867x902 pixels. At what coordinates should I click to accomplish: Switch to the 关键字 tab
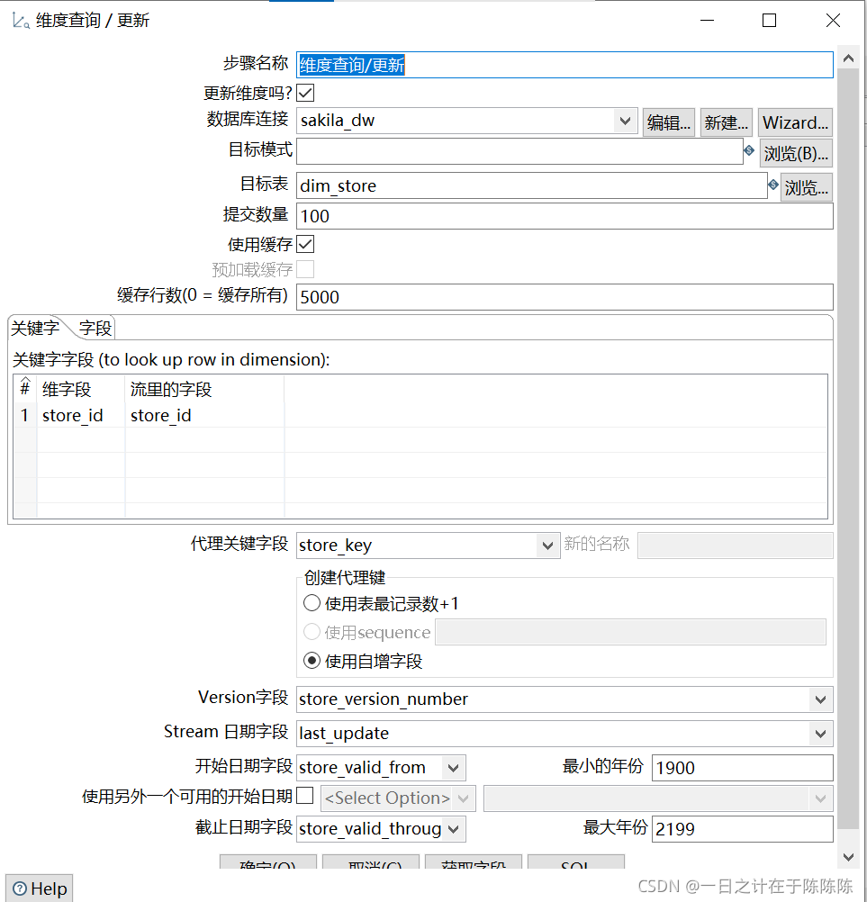35,329
